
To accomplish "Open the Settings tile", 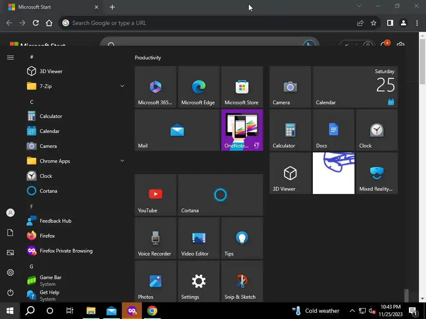I will coord(198,281).
